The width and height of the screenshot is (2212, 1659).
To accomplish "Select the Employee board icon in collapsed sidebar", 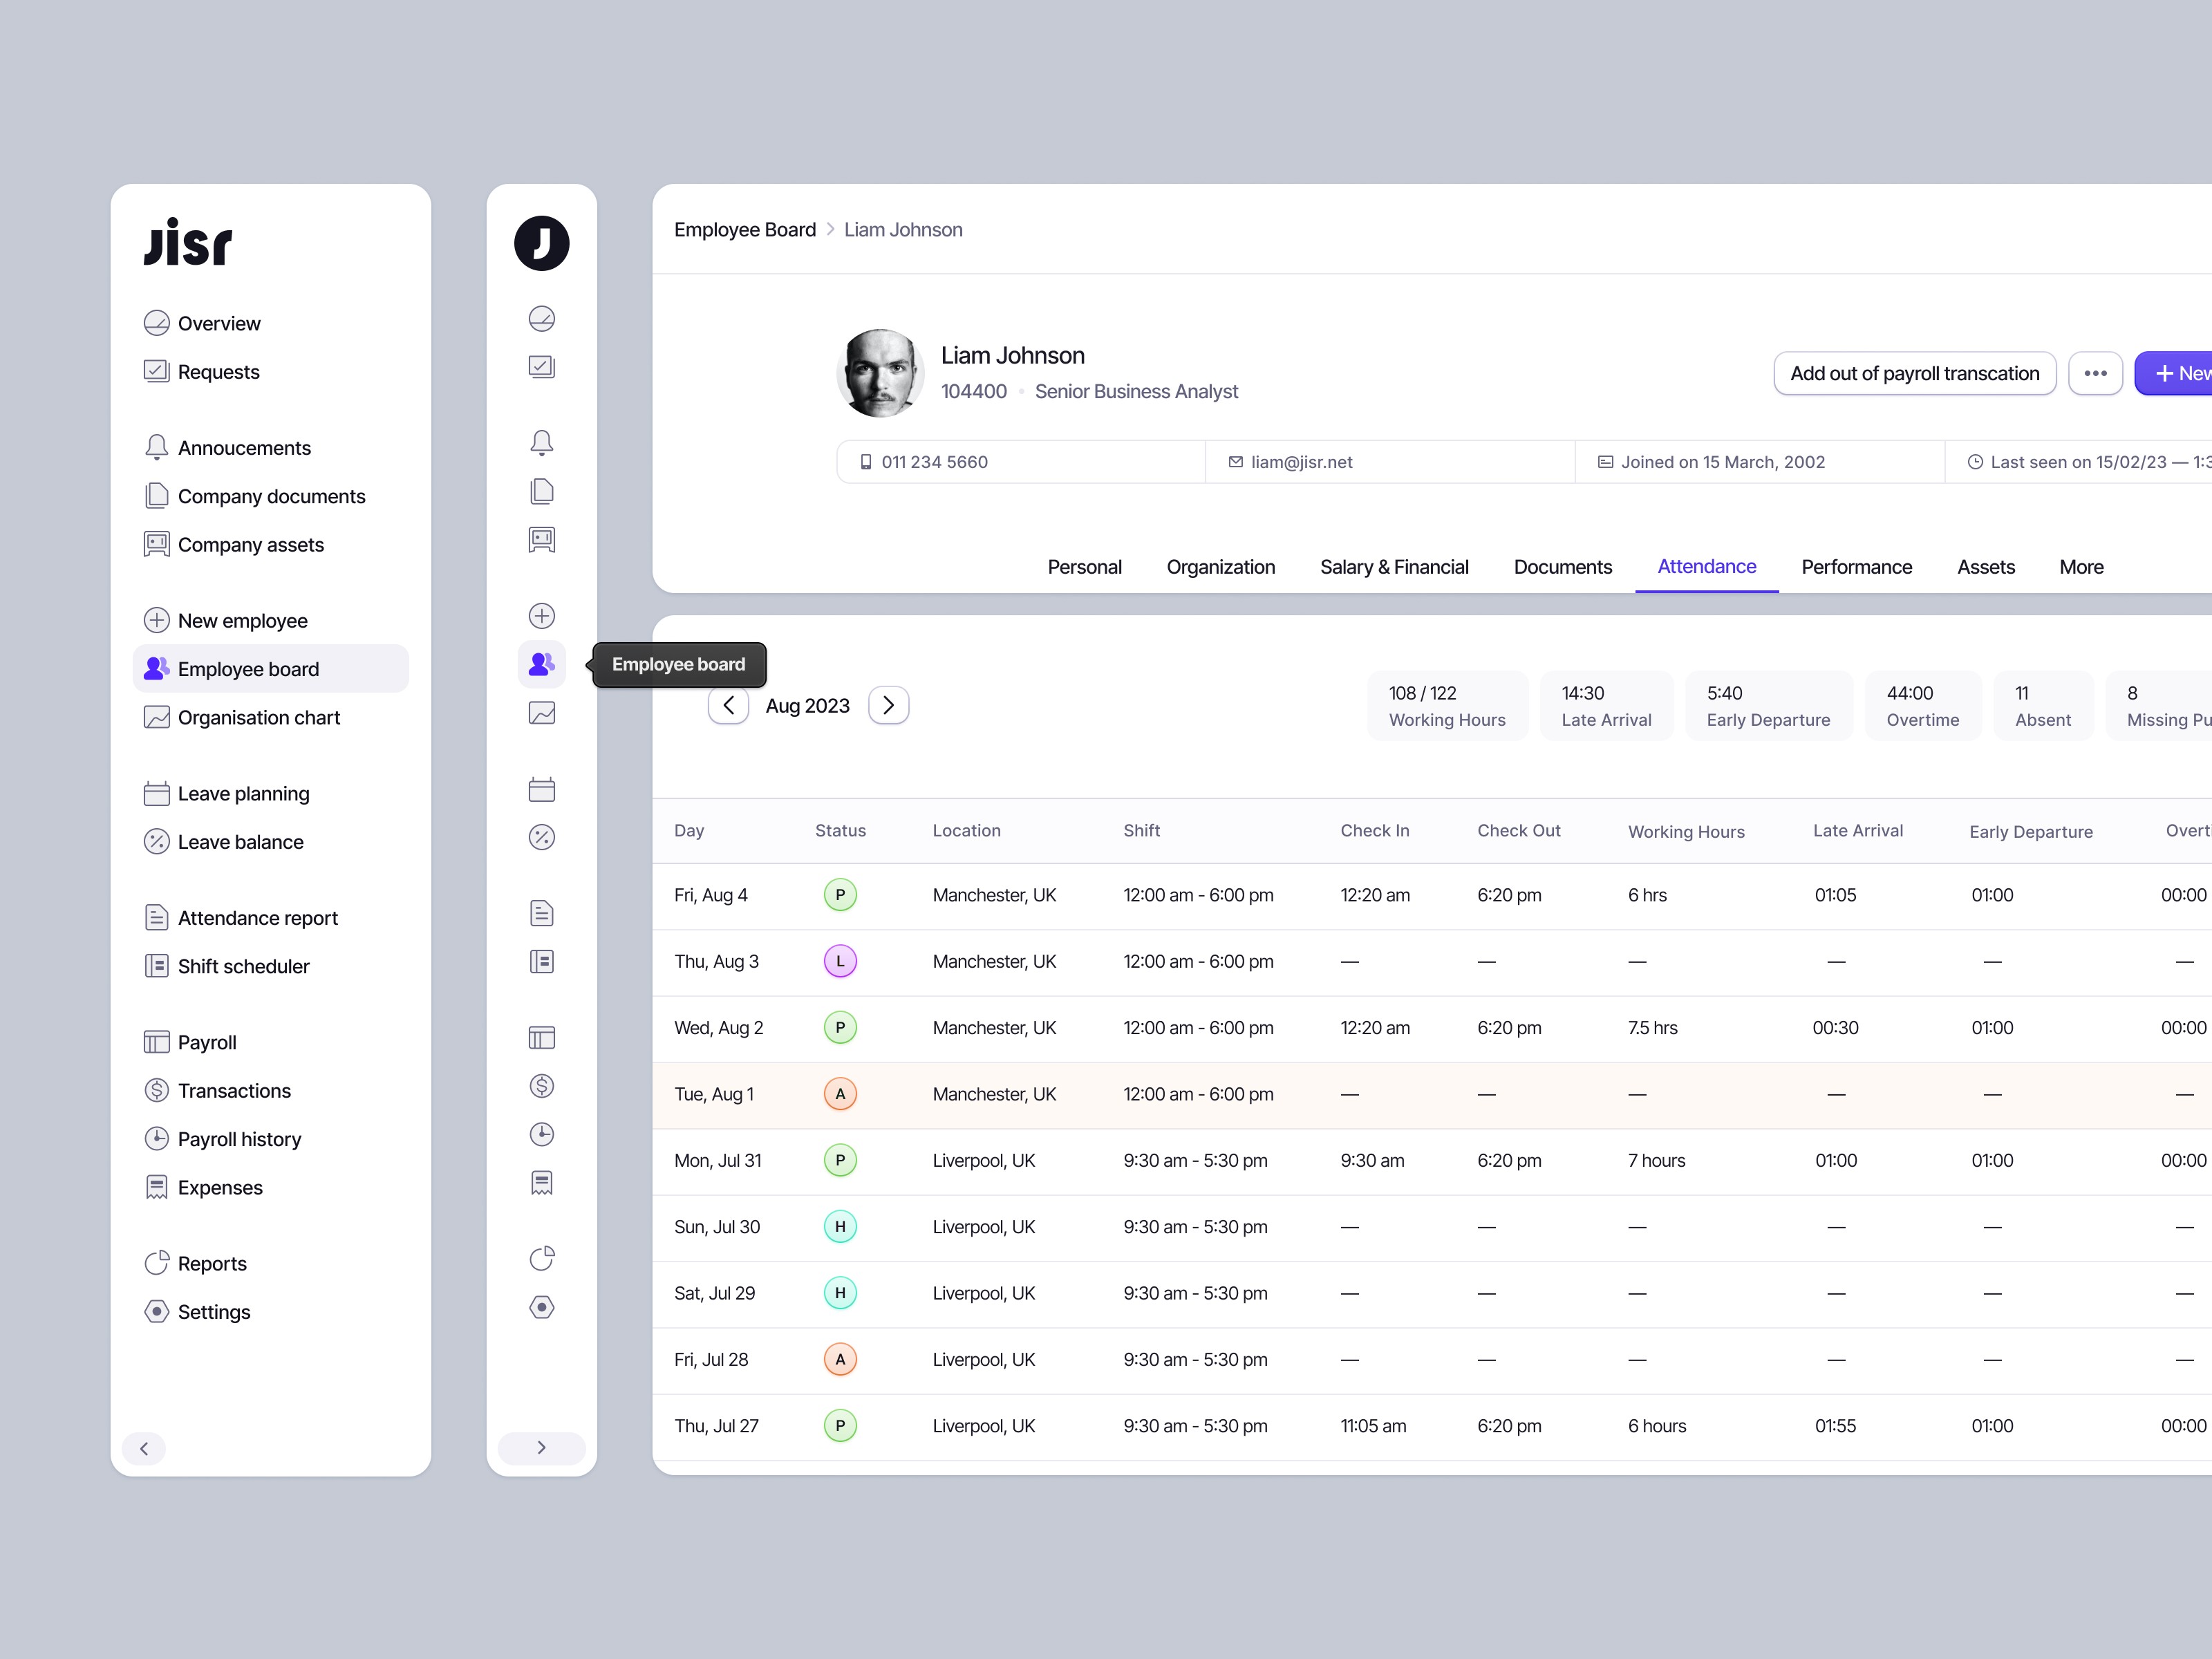I will click(541, 663).
